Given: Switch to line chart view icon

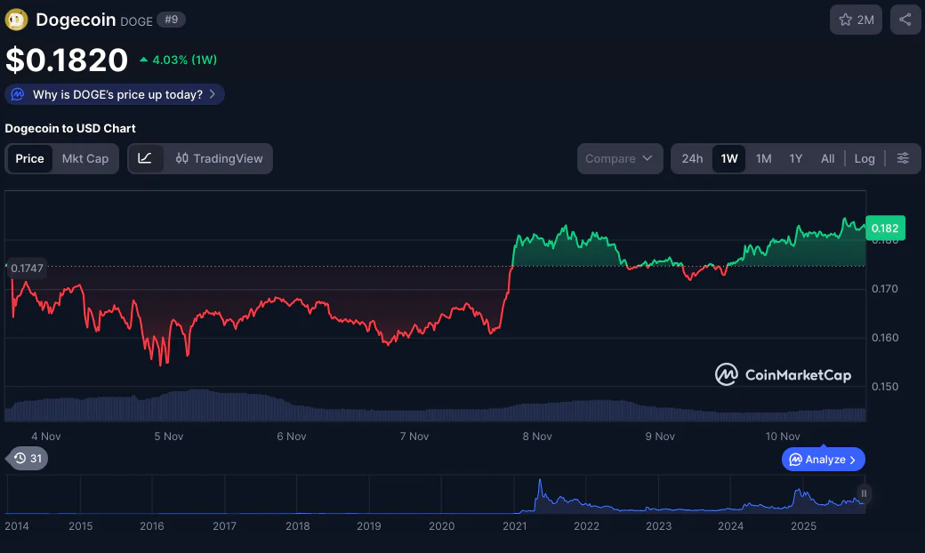Looking at the screenshot, I should click(x=145, y=158).
